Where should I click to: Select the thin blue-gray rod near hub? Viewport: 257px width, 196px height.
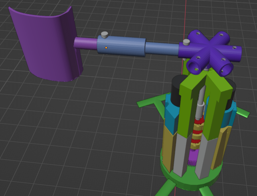tap(162, 48)
